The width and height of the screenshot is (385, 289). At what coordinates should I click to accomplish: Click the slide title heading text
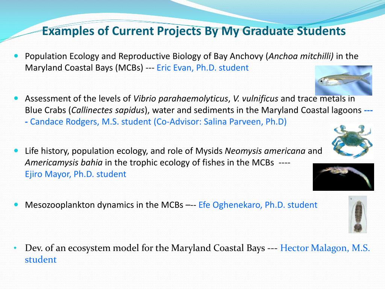coord(194,31)
